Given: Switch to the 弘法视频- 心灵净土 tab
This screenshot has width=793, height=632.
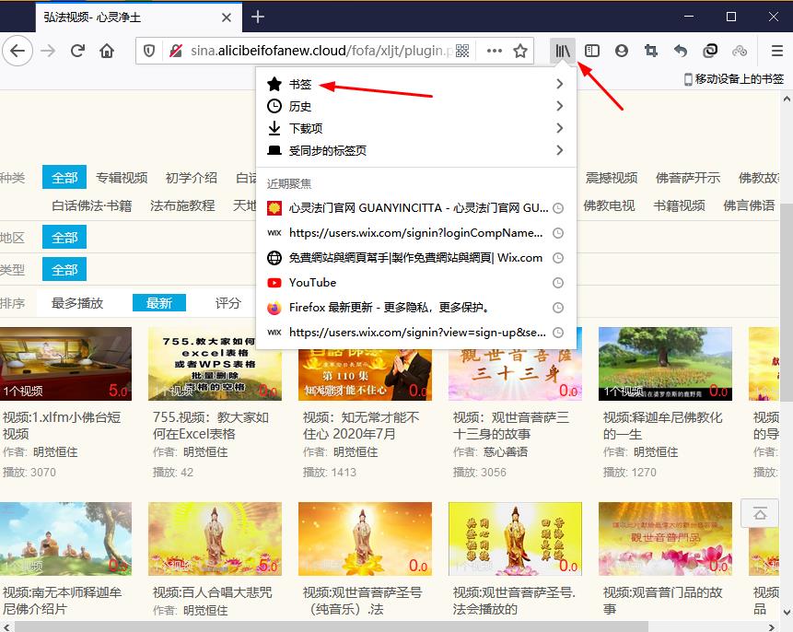Looking at the screenshot, I should [x=138, y=18].
